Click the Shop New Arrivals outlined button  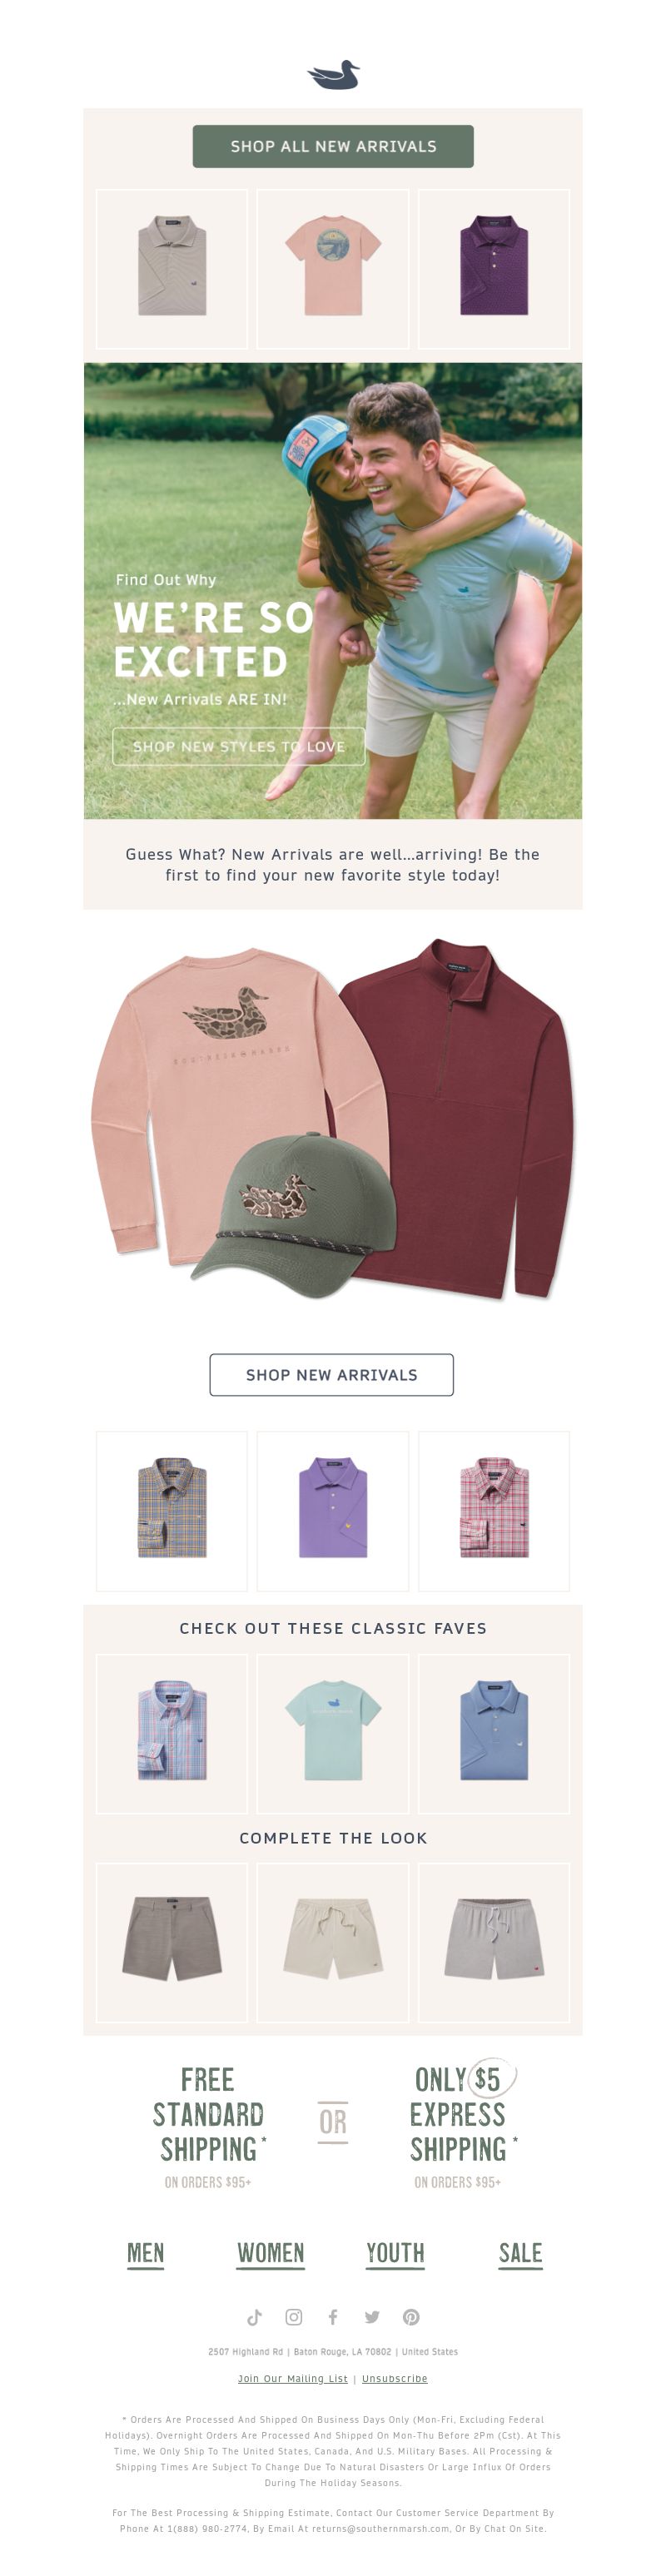[x=332, y=1374]
